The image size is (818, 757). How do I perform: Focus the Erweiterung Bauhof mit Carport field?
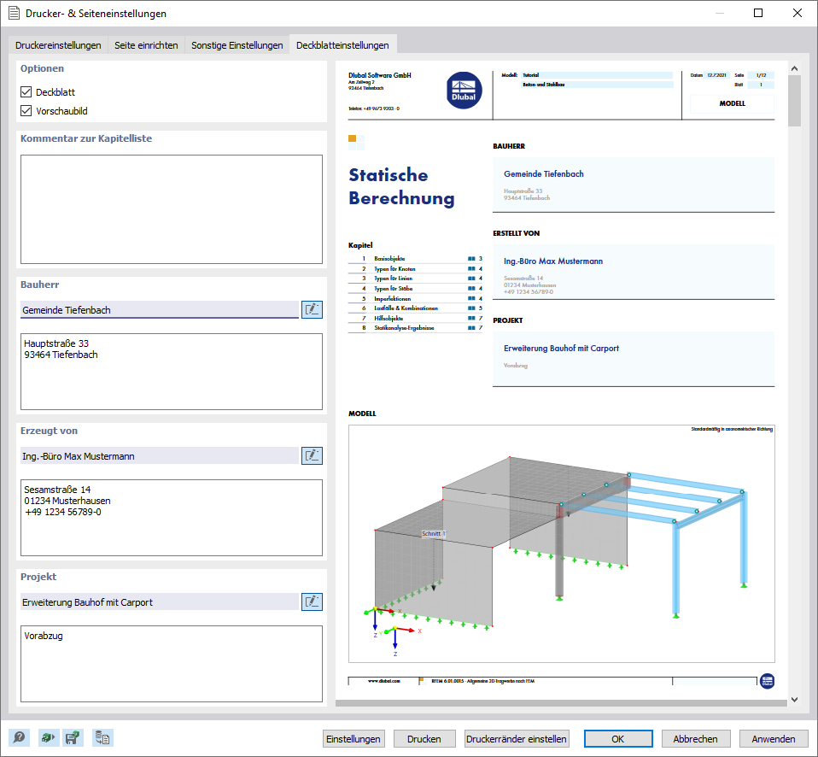pos(160,602)
